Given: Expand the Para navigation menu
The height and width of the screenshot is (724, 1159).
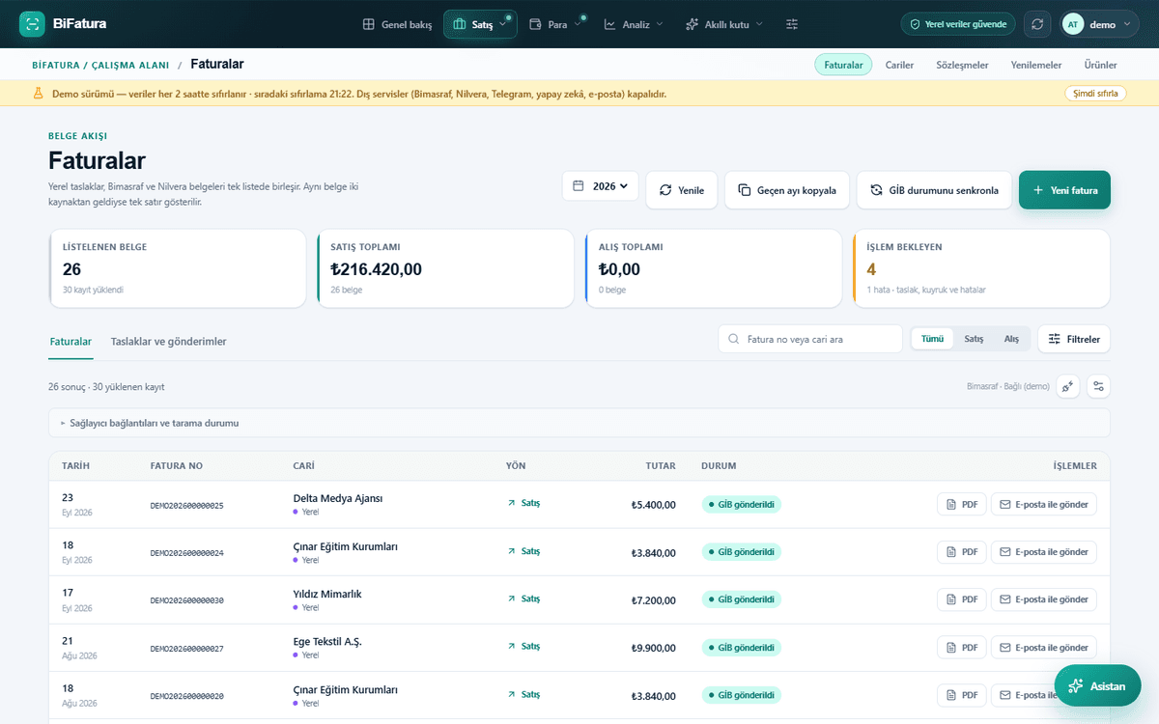Looking at the screenshot, I should pos(556,24).
